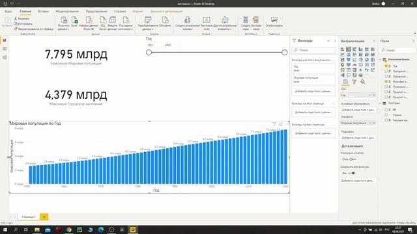
Task: Uncheck the Год field checkbox
Action: click(386, 66)
